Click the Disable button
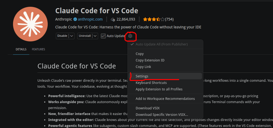 click(62, 36)
